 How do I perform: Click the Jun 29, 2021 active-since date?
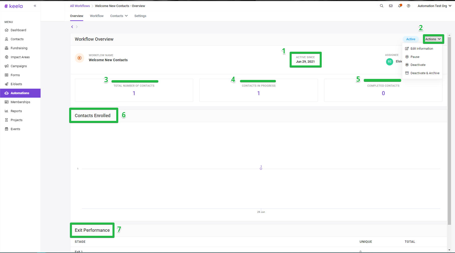tap(305, 62)
